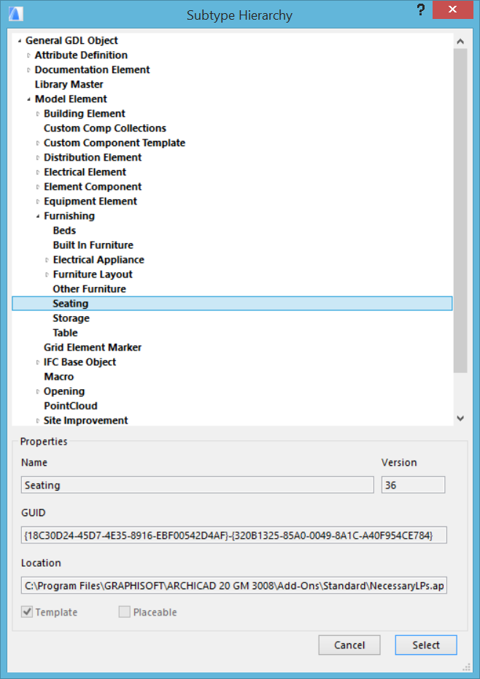Image resolution: width=480 pixels, height=679 pixels.
Task: Expand the Furniture Layout node
Action: pyautogui.click(x=47, y=275)
